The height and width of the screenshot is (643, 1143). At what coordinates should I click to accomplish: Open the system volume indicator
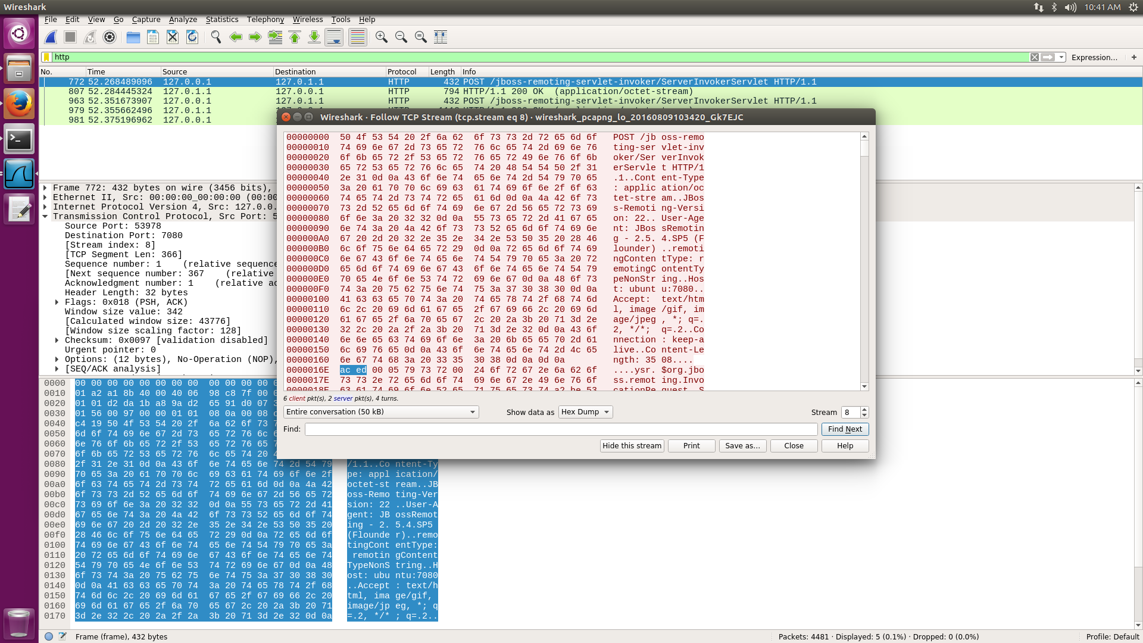(x=1070, y=7)
